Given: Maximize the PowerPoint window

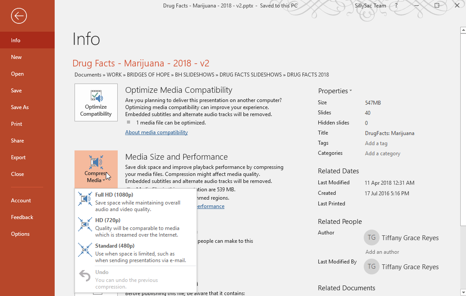Looking at the screenshot, I should point(437,5).
